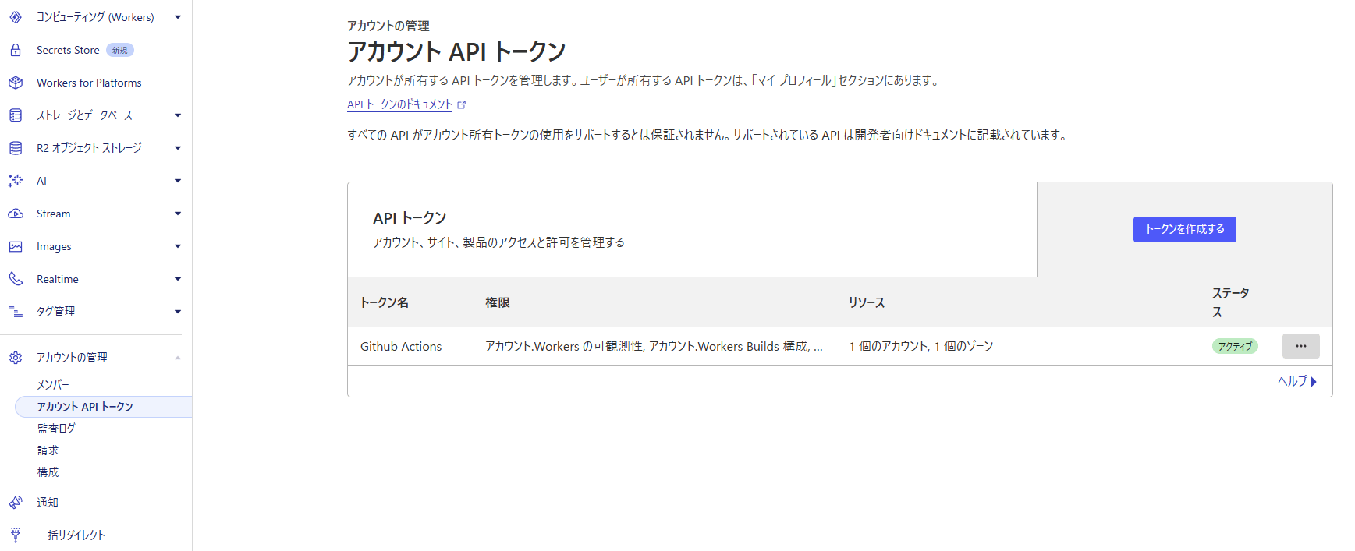Click the resources text 1 個のアカウント, 1 個のゾーン
Screen dimensions: 1355x551
(921, 346)
